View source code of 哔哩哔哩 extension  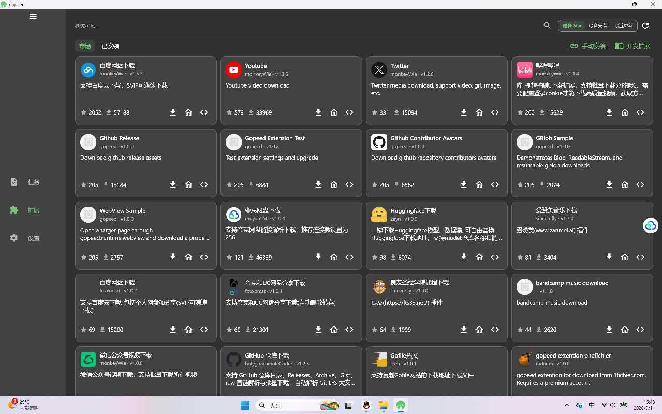pyautogui.click(x=640, y=112)
